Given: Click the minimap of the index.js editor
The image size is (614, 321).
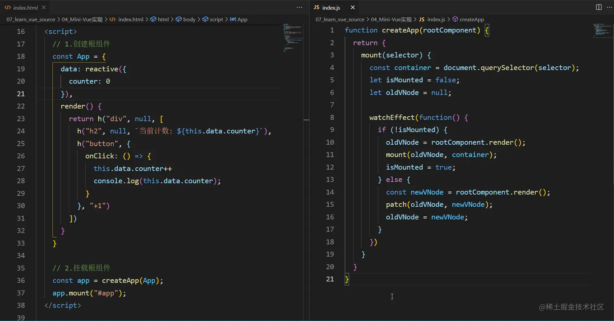Looking at the screenshot, I should (x=602, y=31).
